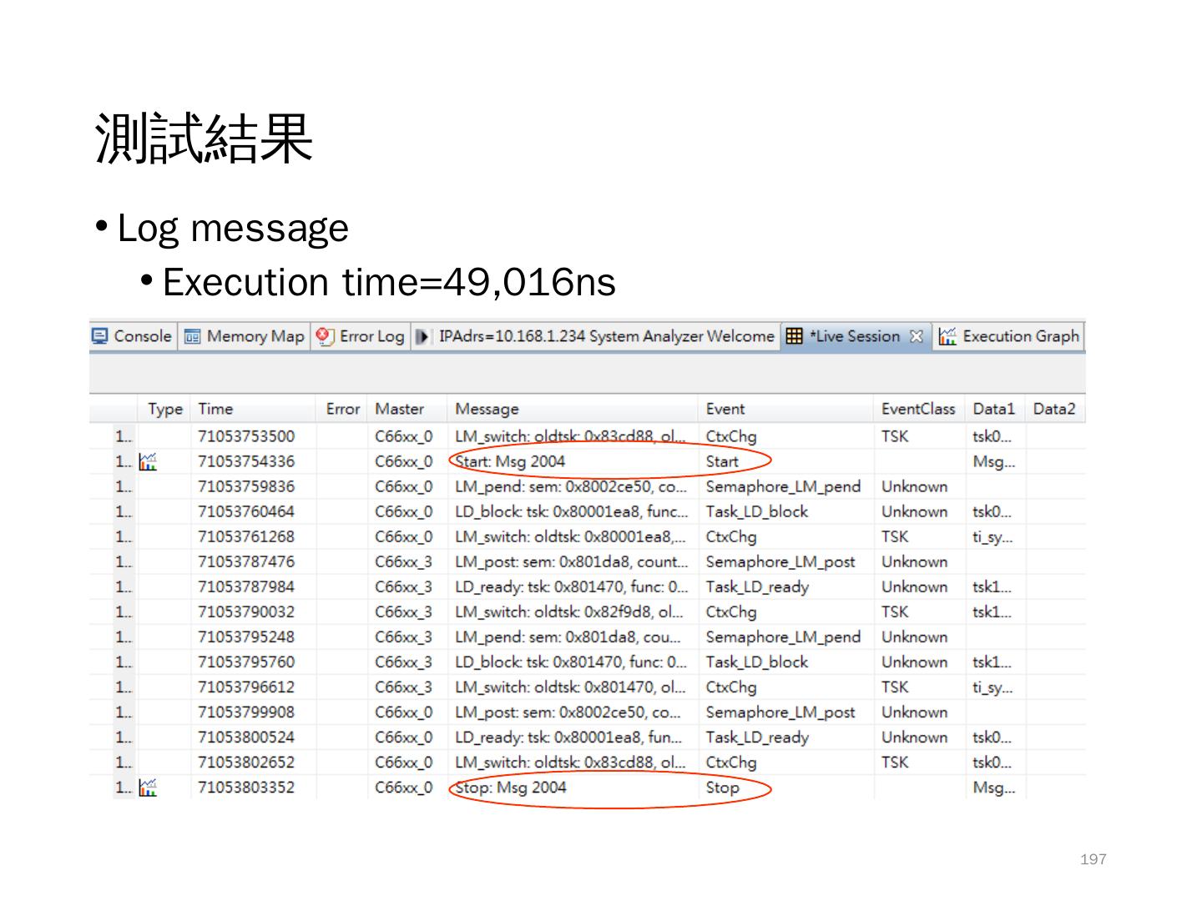This screenshot has height=901, width=1202.
Task: Click the Console tab monitor icon
Action: tap(100, 336)
